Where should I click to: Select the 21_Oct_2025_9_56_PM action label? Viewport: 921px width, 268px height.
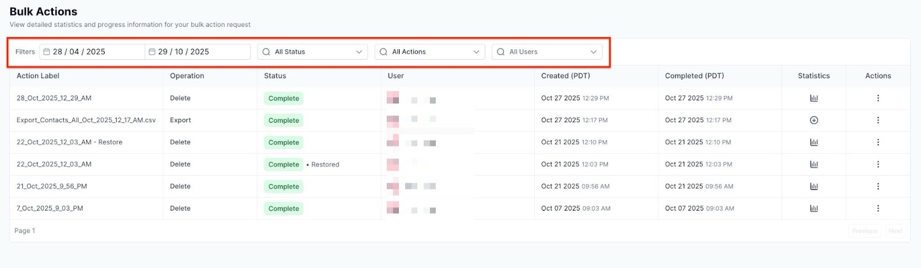coord(52,187)
